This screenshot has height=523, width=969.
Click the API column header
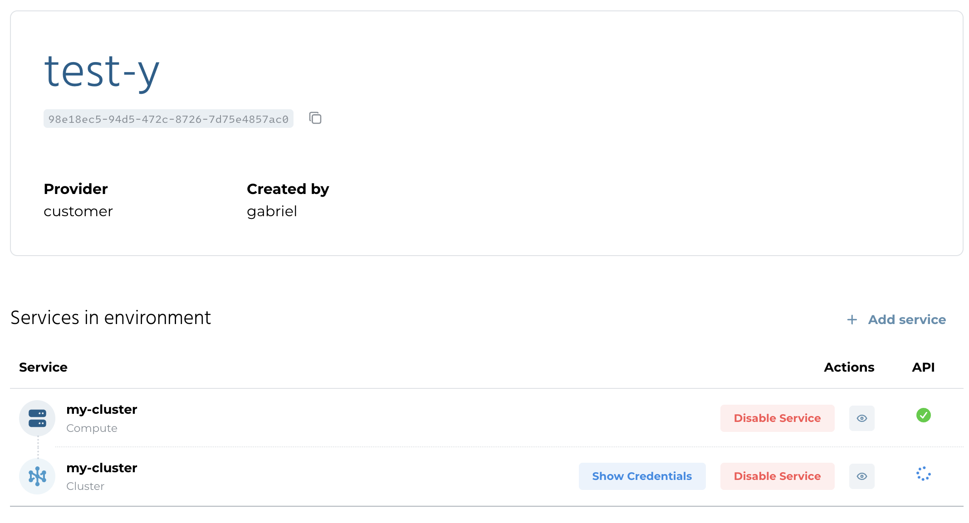coord(923,367)
